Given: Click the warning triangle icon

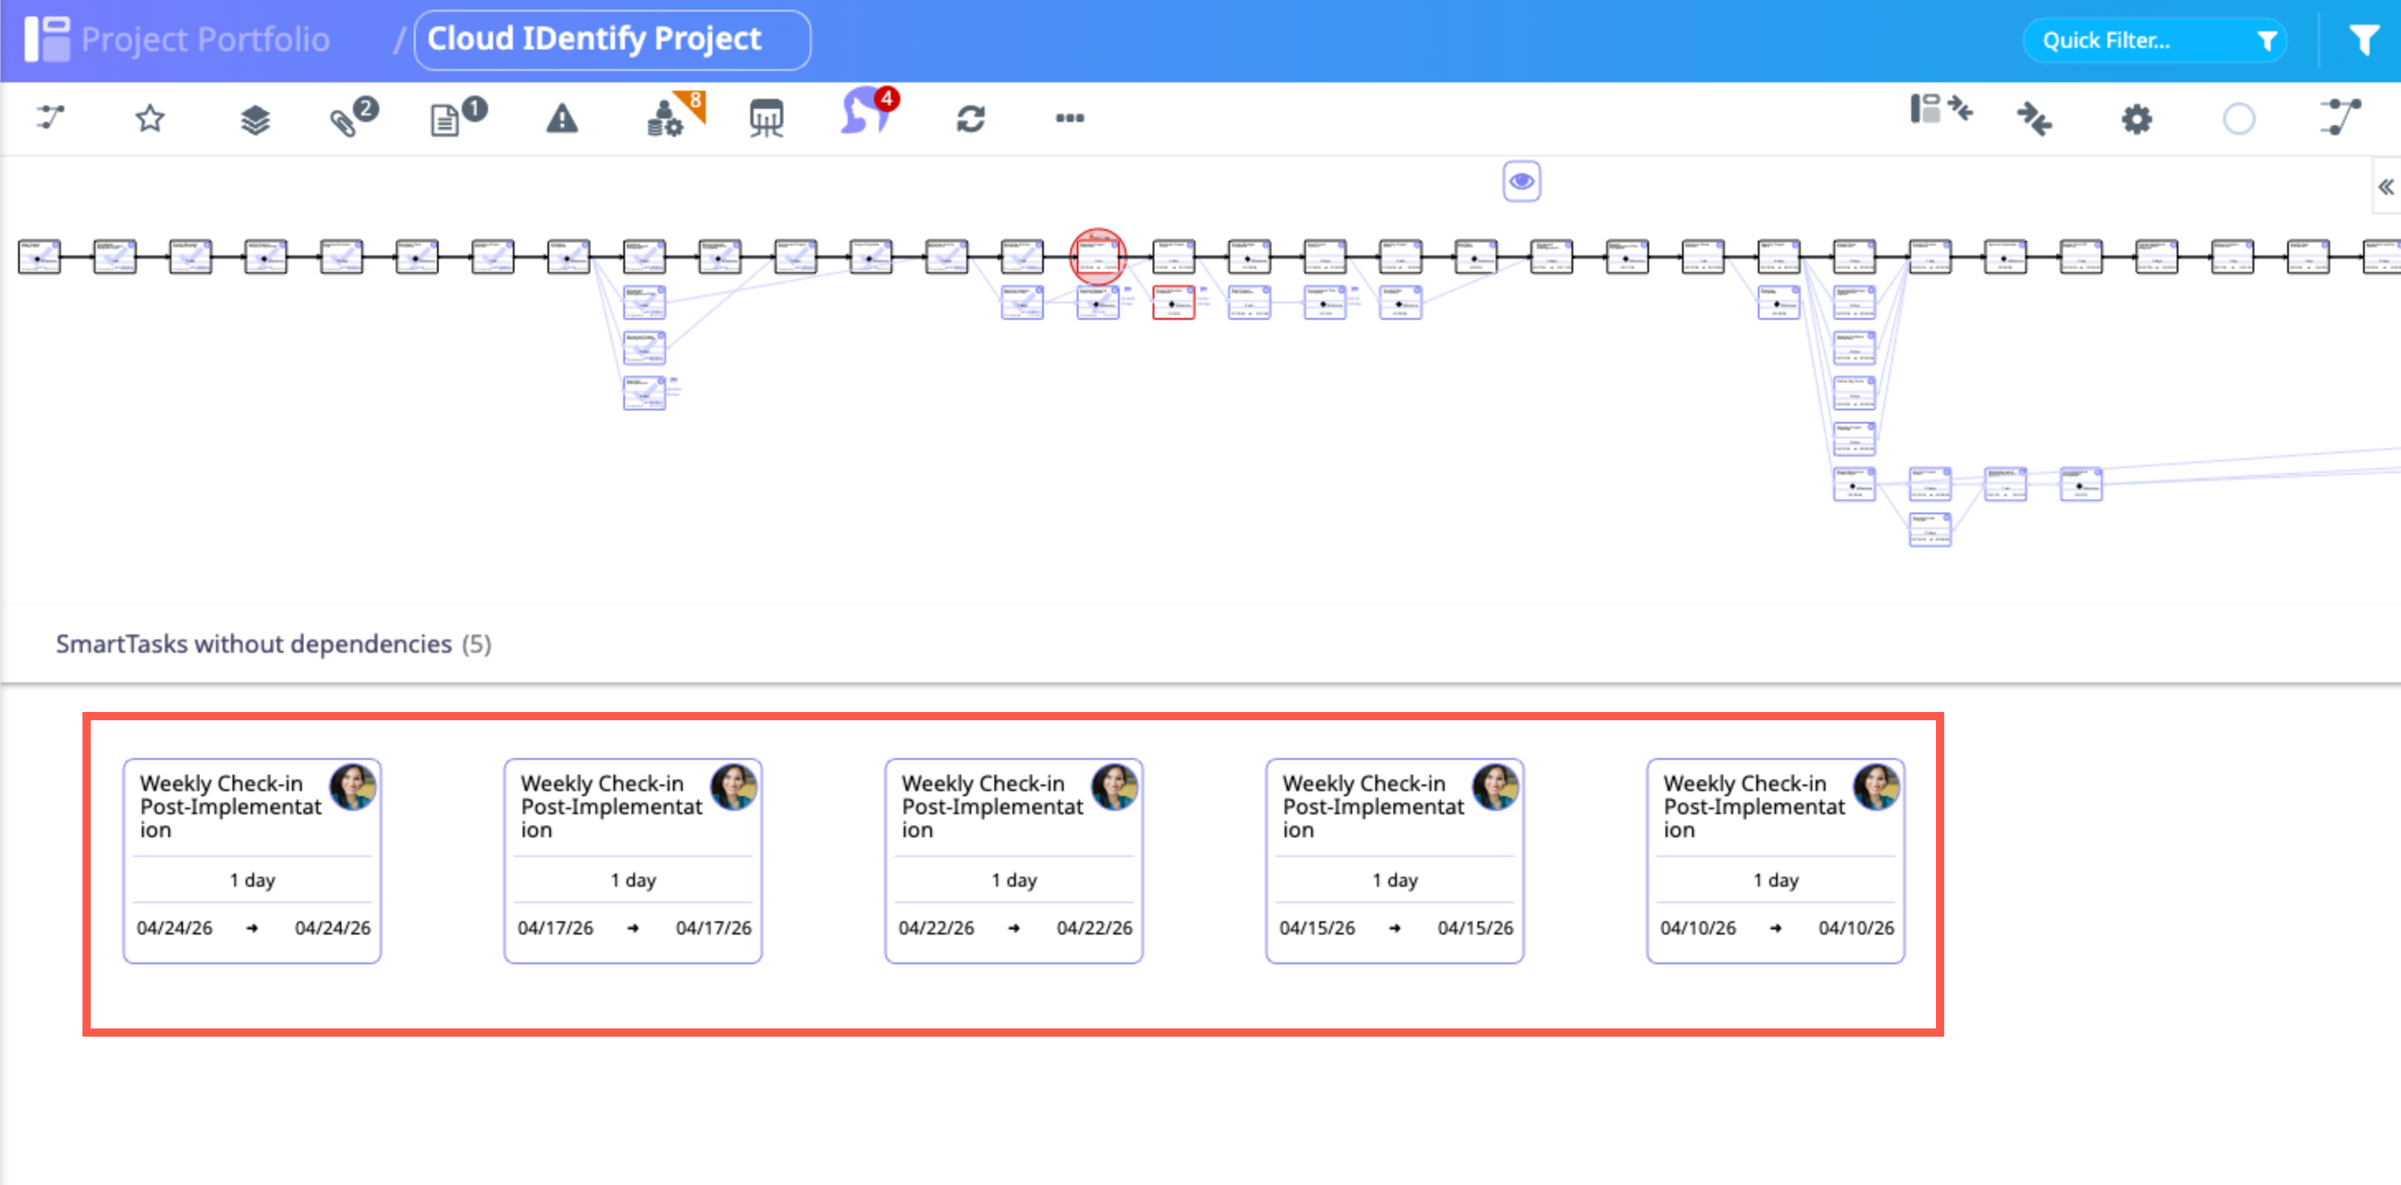Looking at the screenshot, I should (561, 119).
